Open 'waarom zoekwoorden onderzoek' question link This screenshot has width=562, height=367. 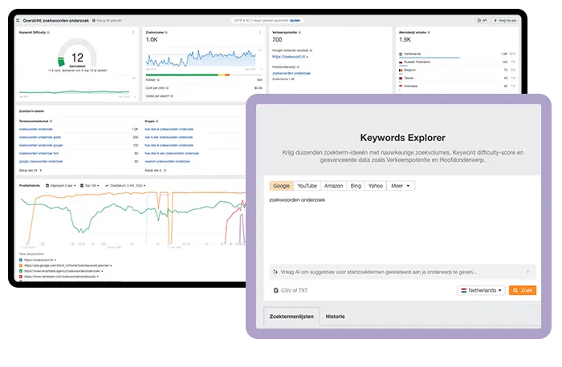tap(167, 161)
